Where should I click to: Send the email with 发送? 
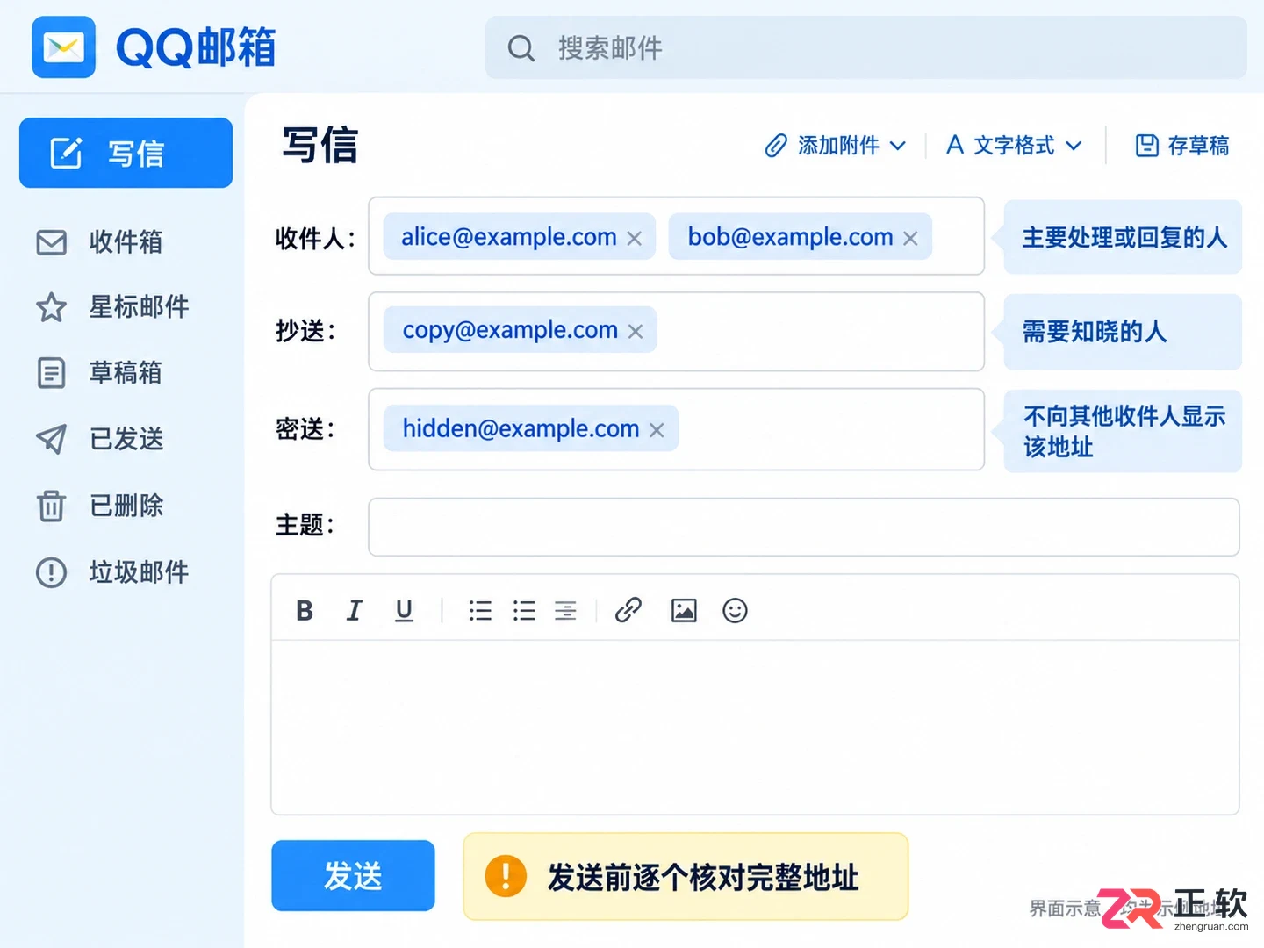point(353,875)
